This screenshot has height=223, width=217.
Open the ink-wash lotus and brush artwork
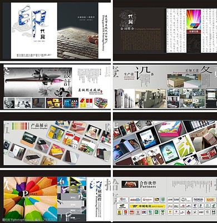(38, 82)
